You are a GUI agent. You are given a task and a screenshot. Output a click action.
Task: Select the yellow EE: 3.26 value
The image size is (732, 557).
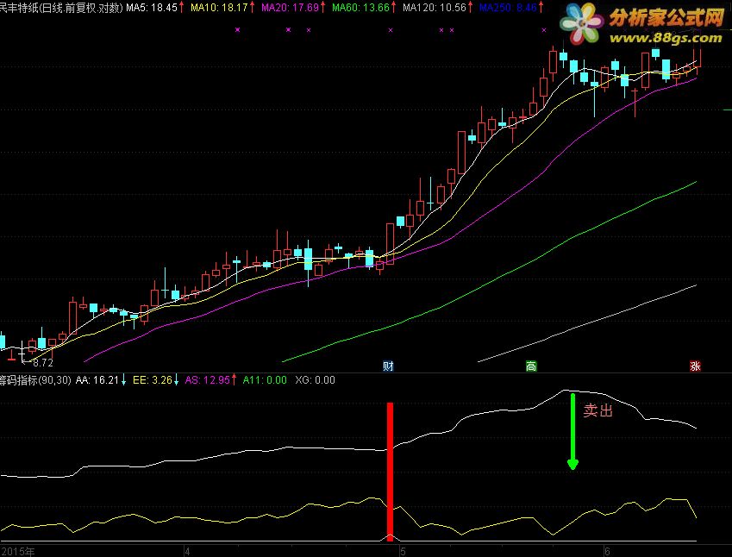pos(153,380)
